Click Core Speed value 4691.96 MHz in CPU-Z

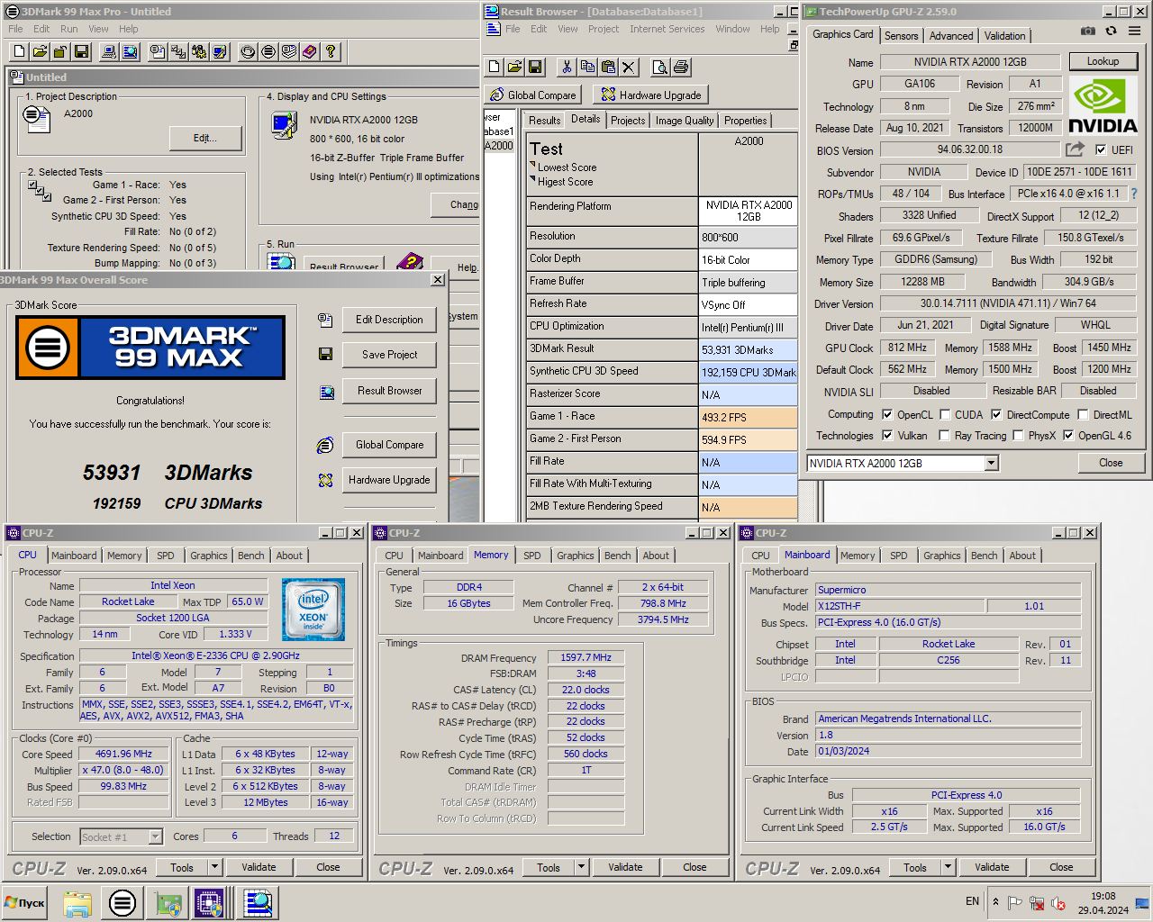(x=123, y=754)
